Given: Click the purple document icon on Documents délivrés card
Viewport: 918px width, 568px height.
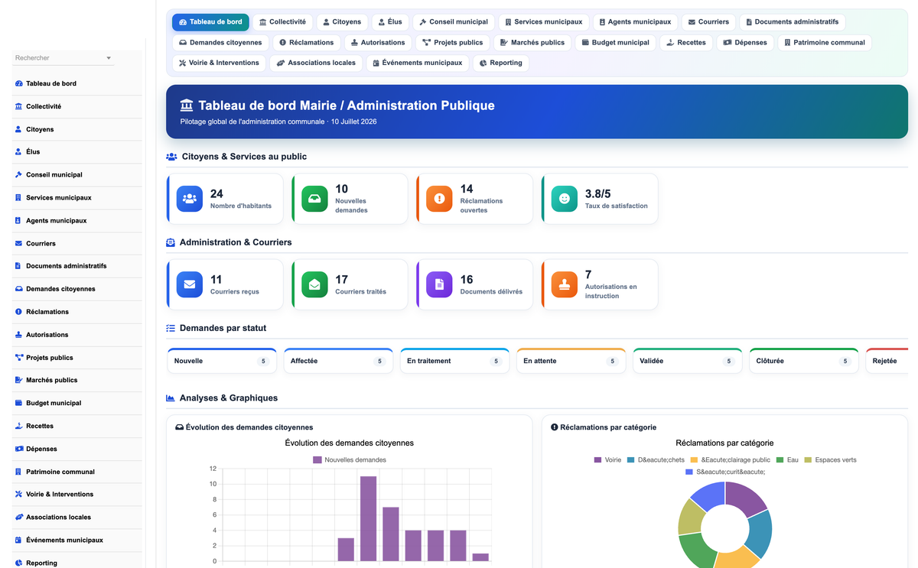Looking at the screenshot, I should (x=439, y=284).
